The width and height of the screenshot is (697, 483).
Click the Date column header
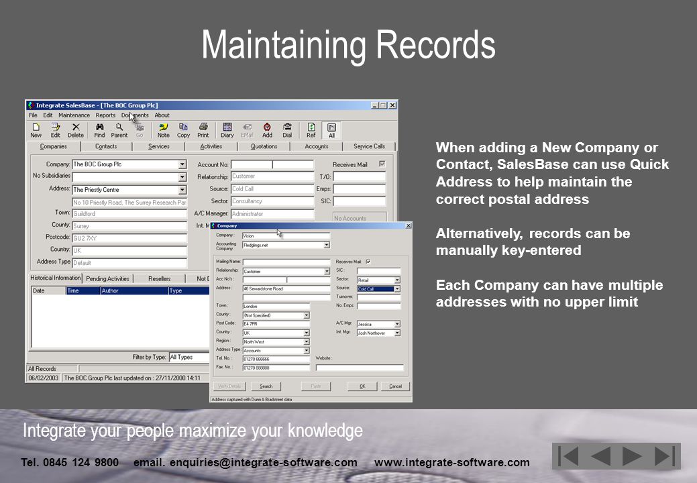(48, 290)
